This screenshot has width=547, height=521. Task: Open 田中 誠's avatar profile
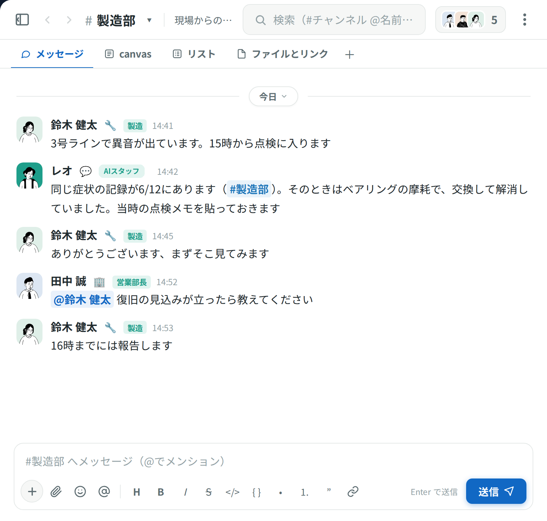[29, 286]
